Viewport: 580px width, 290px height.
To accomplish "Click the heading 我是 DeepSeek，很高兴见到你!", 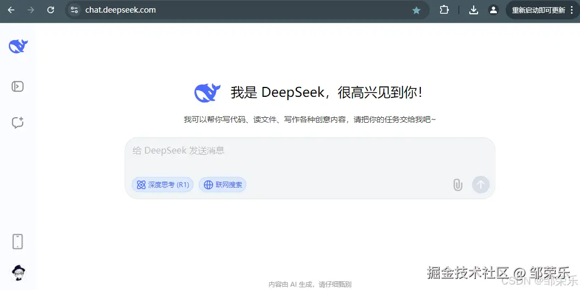I will pos(327,92).
